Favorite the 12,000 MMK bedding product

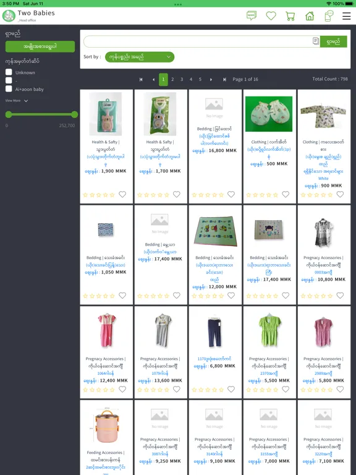pos(231,296)
